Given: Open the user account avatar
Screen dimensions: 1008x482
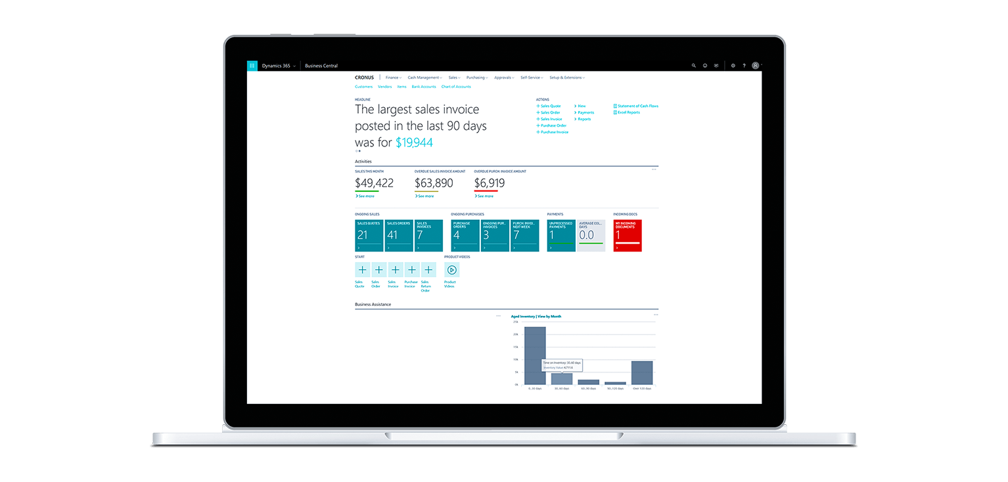Looking at the screenshot, I should 756,66.
